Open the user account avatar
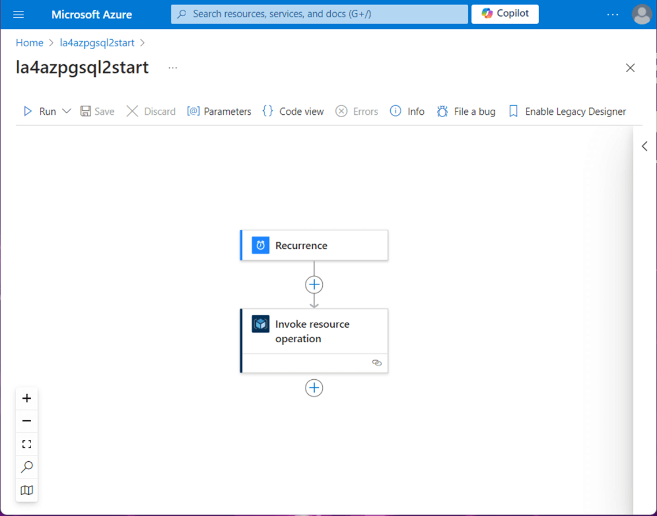657x516 pixels. click(x=641, y=14)
